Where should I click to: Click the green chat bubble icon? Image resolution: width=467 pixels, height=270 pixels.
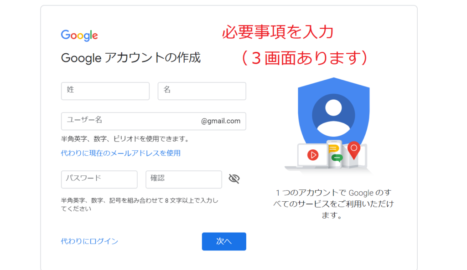click(x=337, y=158)
